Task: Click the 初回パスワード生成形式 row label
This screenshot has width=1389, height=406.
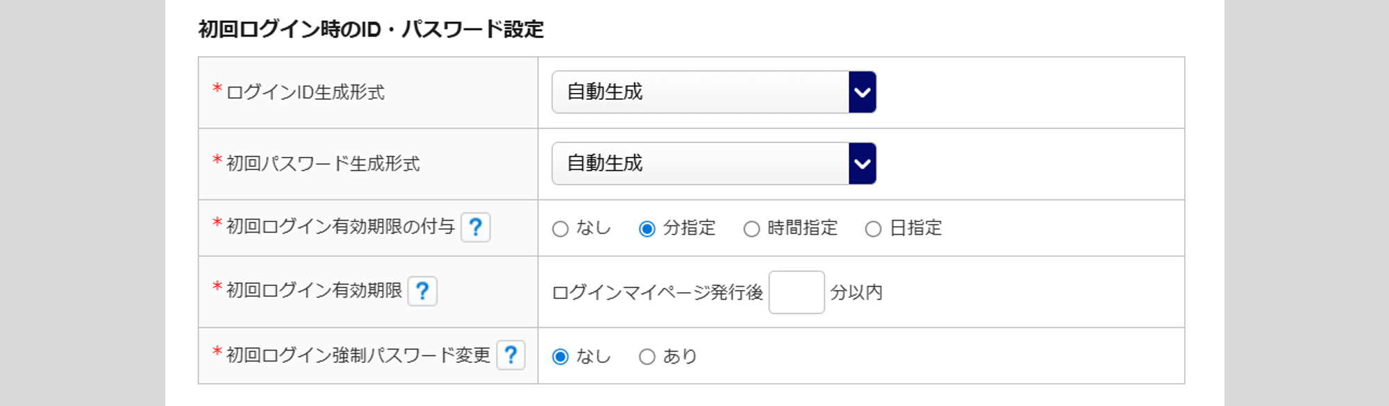Action: [323, 164]
